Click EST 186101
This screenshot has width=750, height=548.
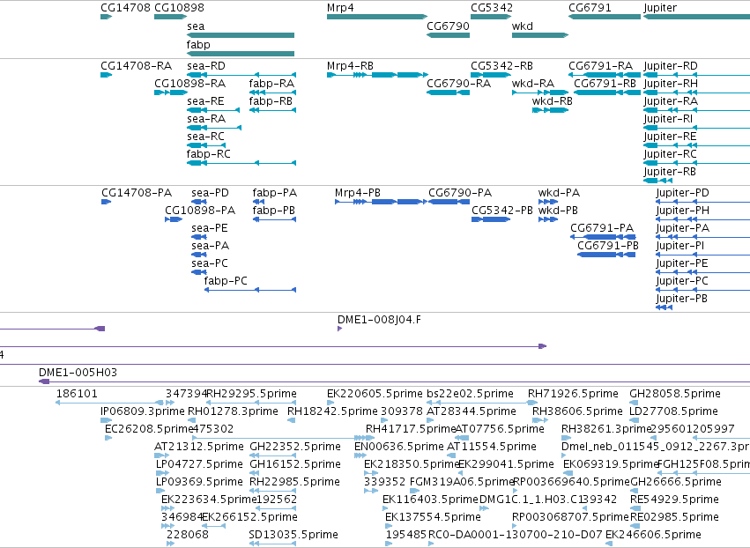(x=109, y=403)
